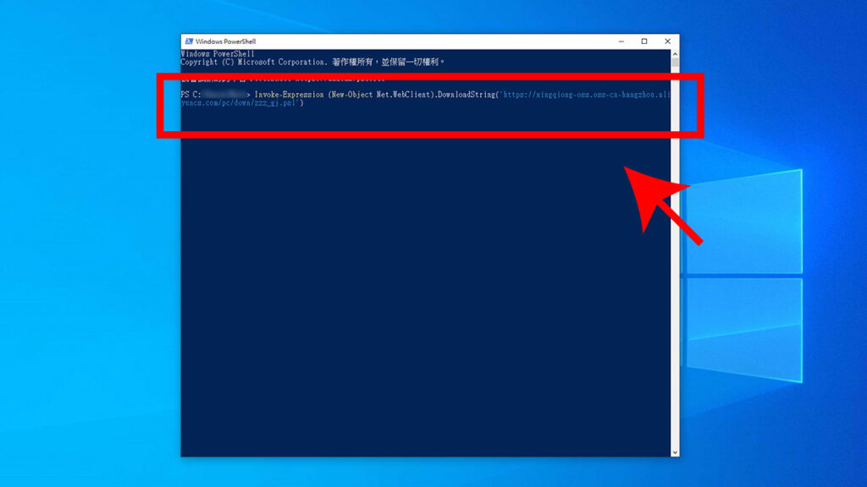
Task: Click the console scrollbar thumb
Action: tap(675, 63)
